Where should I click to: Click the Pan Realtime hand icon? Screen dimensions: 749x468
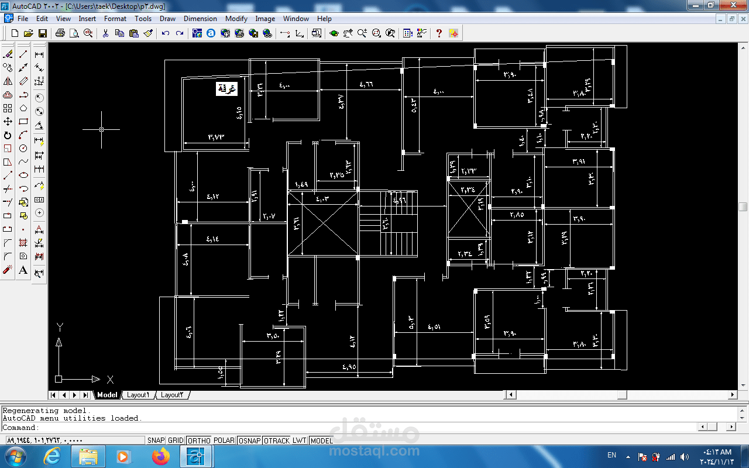(348, 33)
